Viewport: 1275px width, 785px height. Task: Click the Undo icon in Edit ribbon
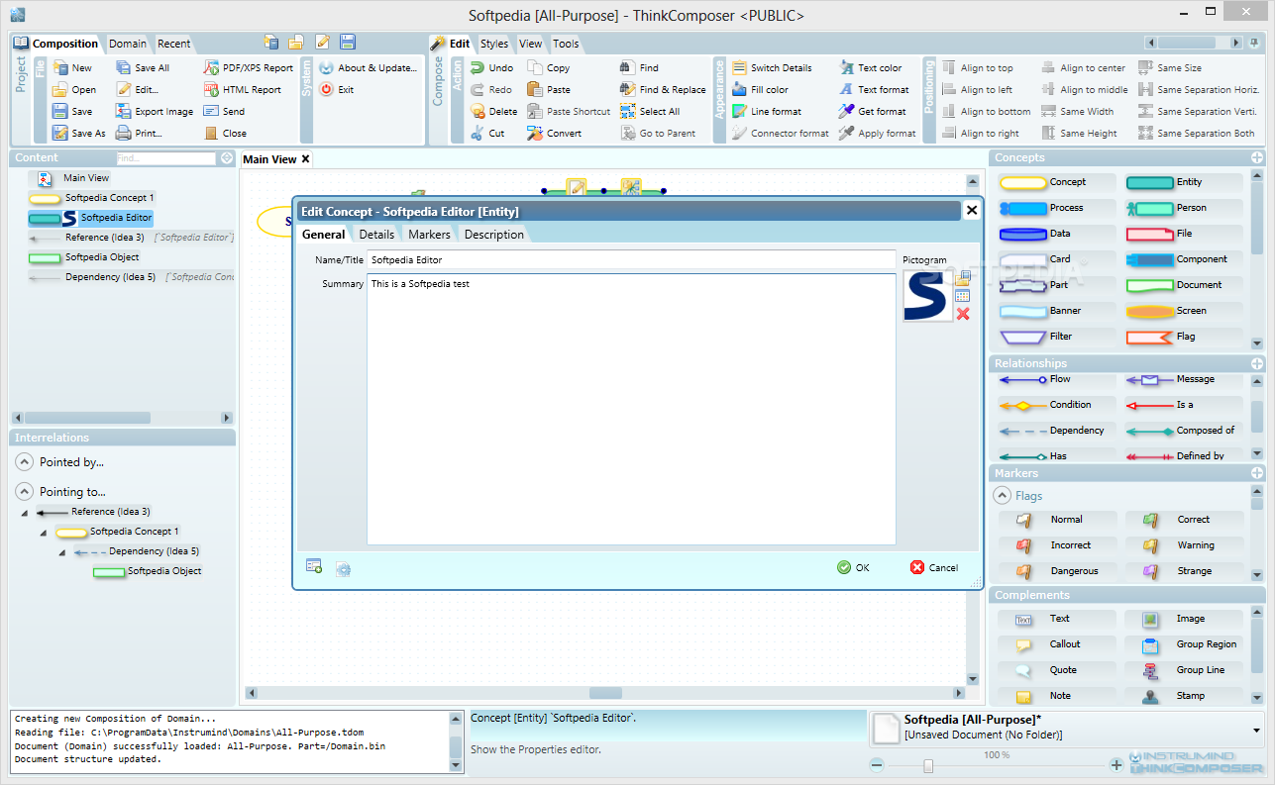click(x=477, y=68)
